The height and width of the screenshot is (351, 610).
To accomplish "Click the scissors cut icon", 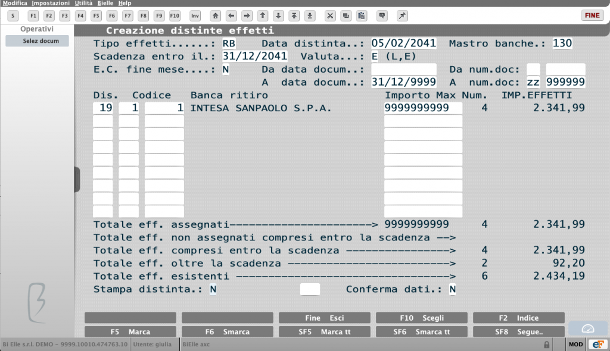I will click(330, 16).
